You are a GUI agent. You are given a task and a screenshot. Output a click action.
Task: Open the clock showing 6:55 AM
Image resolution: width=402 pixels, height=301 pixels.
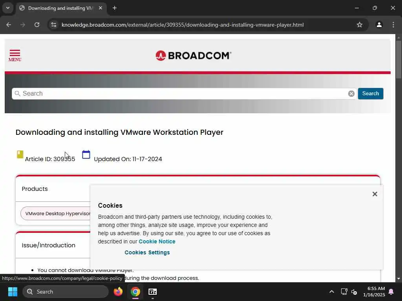[x=374, y=292]
